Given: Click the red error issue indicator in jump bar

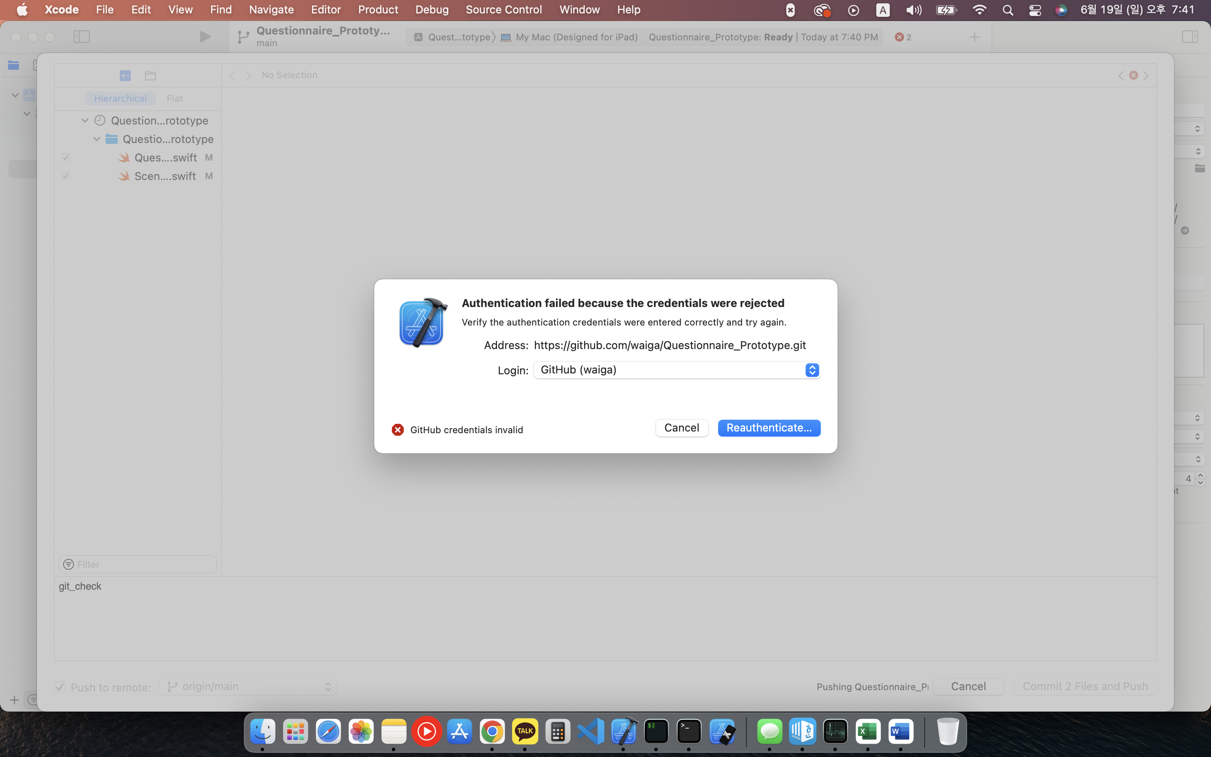Looking at the screenshot, I should click(x=1134, y=75).
